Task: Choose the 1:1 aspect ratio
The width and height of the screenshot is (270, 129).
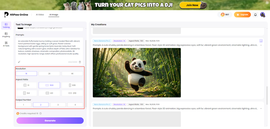Action: (26, 85)
